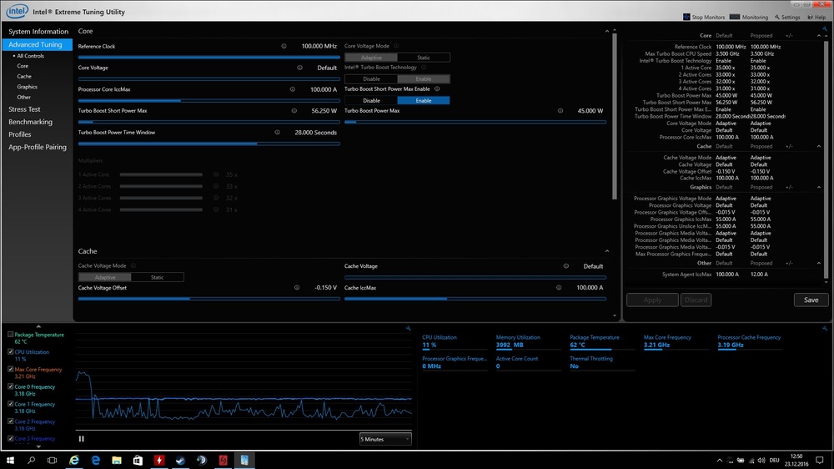Go to Profiles in the sidebar
The height and width of the screenshot is (469, 834).
tap(20, 134)
